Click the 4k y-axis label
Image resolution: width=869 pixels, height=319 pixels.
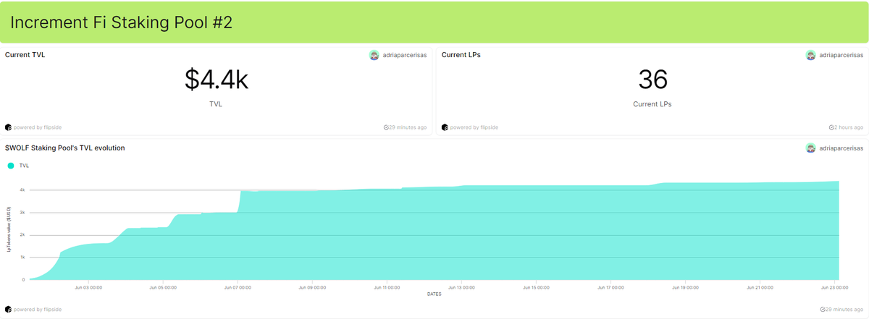pos(22,190)
